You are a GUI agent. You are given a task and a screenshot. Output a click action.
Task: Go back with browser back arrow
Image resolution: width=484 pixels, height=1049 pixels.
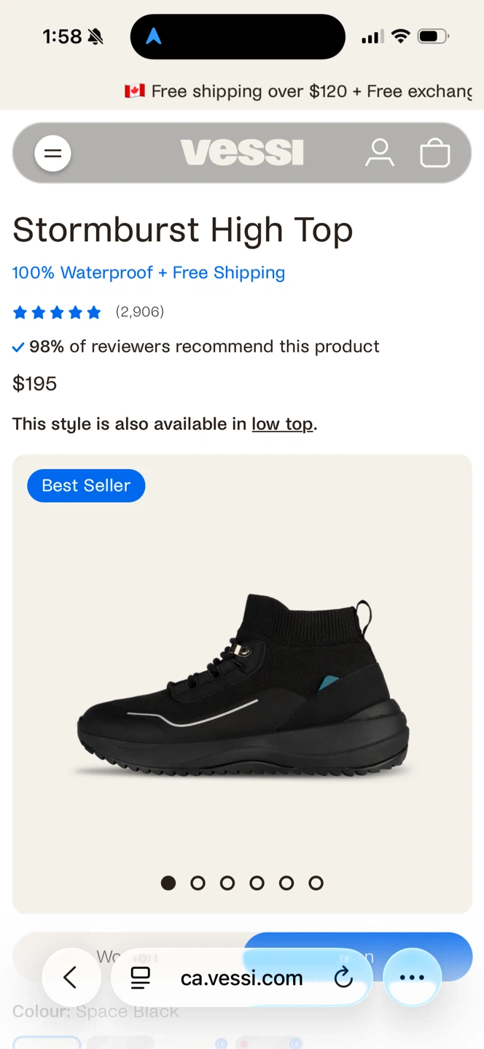(71, 978)
